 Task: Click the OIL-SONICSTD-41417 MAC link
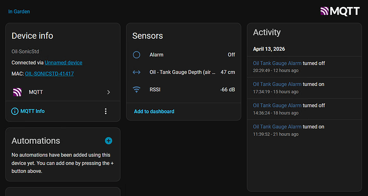point(49,73)
